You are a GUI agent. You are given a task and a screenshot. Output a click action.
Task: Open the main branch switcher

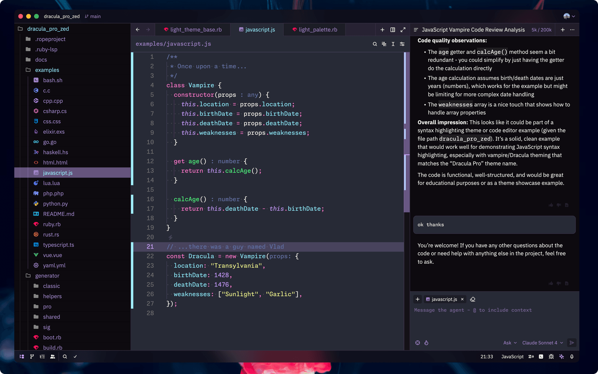tap(93, 16)
